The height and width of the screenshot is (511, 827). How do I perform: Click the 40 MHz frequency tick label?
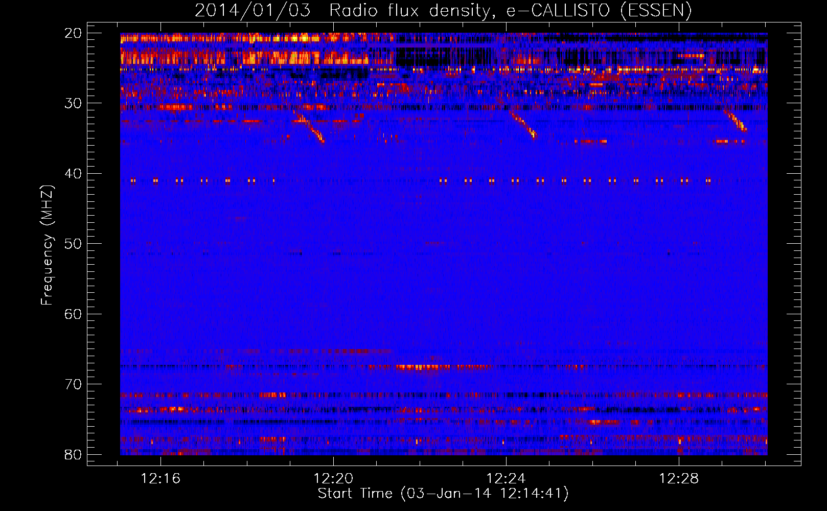point(73,174)
